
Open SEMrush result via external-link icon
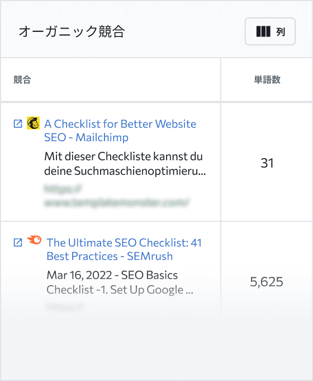coord(18,242)
